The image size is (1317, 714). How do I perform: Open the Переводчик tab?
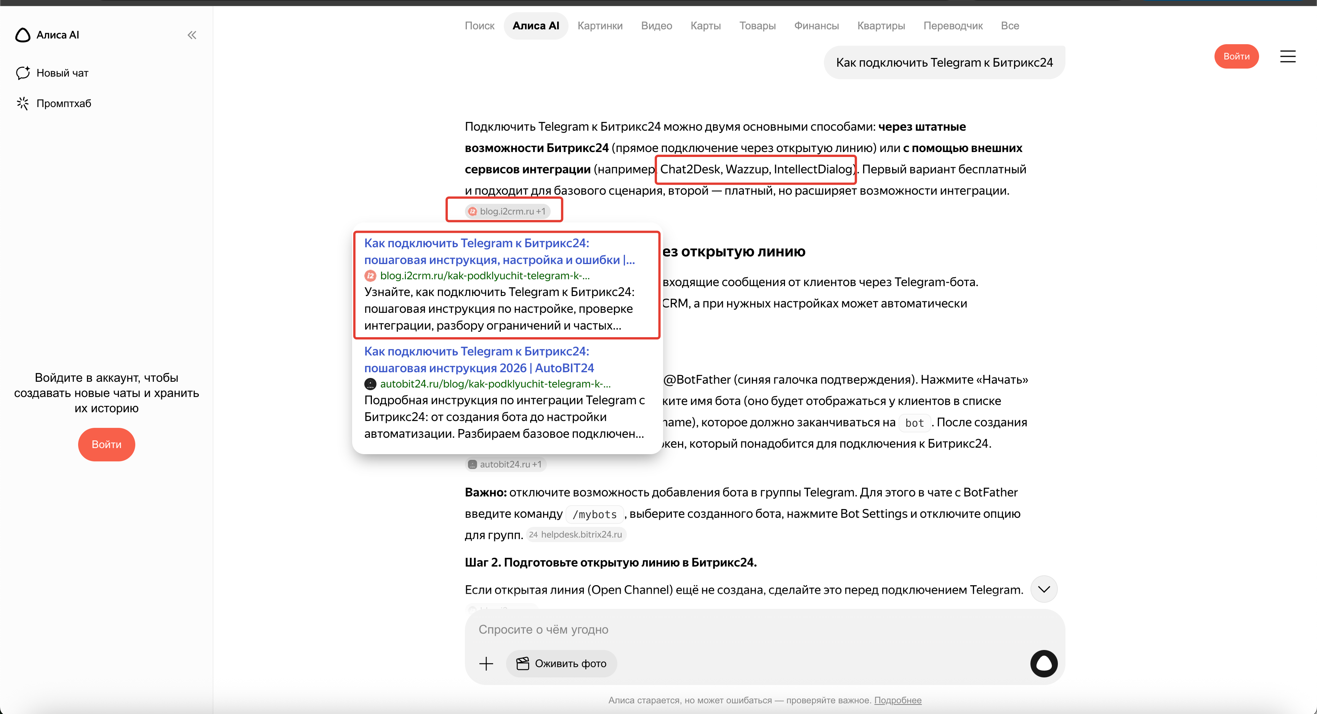(953, 26)
